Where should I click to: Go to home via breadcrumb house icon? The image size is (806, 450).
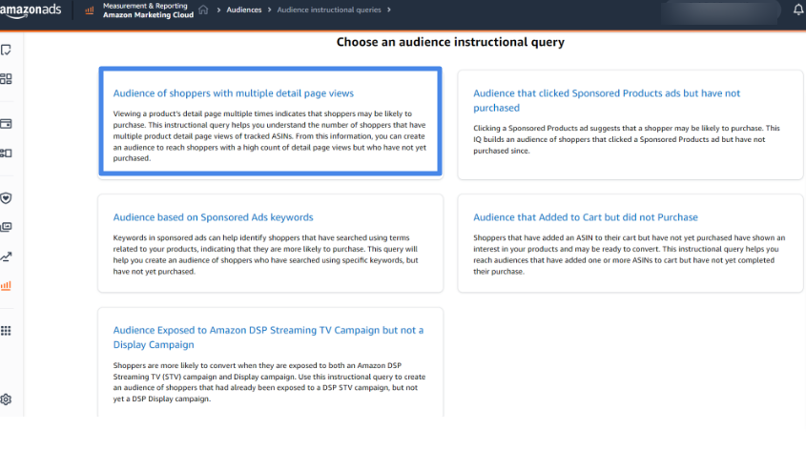[203, 10]
